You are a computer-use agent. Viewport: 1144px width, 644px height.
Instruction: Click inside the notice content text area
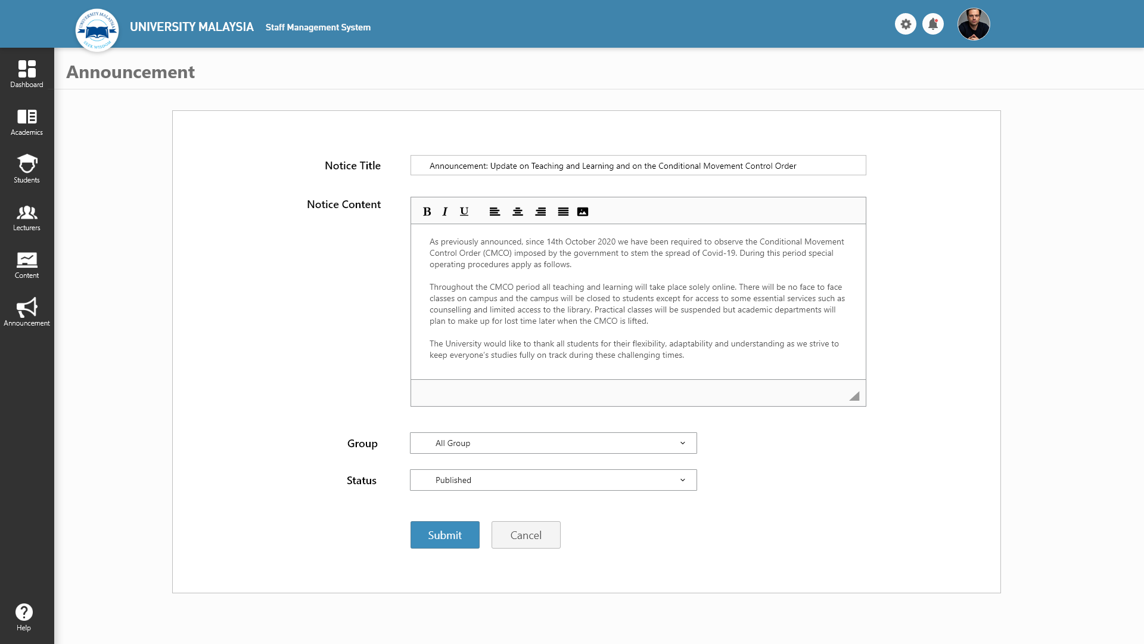(638, 302)
